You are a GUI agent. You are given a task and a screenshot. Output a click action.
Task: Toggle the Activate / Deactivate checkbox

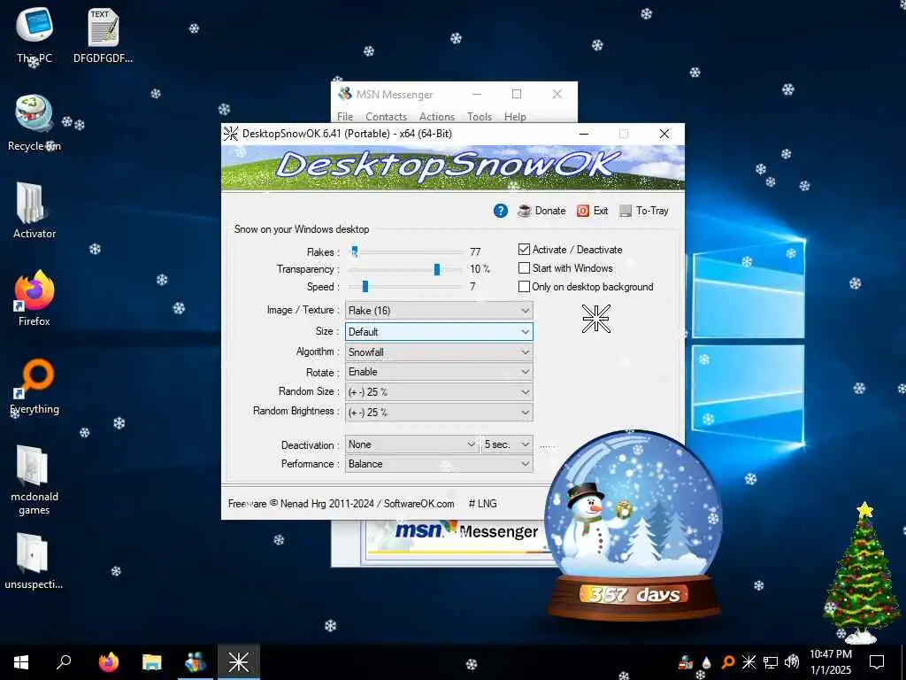pos(524,250)
